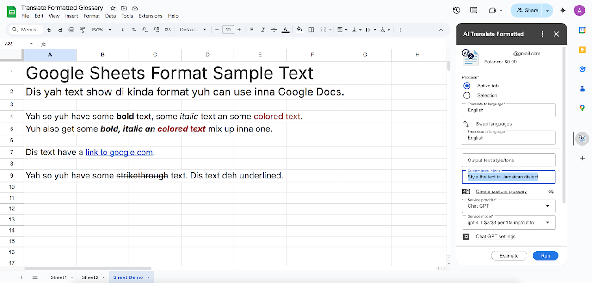
Task: Open the comments icon
Action: (474, 10)
